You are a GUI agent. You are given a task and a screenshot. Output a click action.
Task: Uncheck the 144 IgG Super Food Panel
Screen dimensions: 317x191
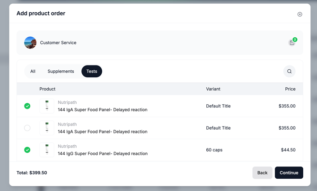pyautogui.click(x=27, y=150)
